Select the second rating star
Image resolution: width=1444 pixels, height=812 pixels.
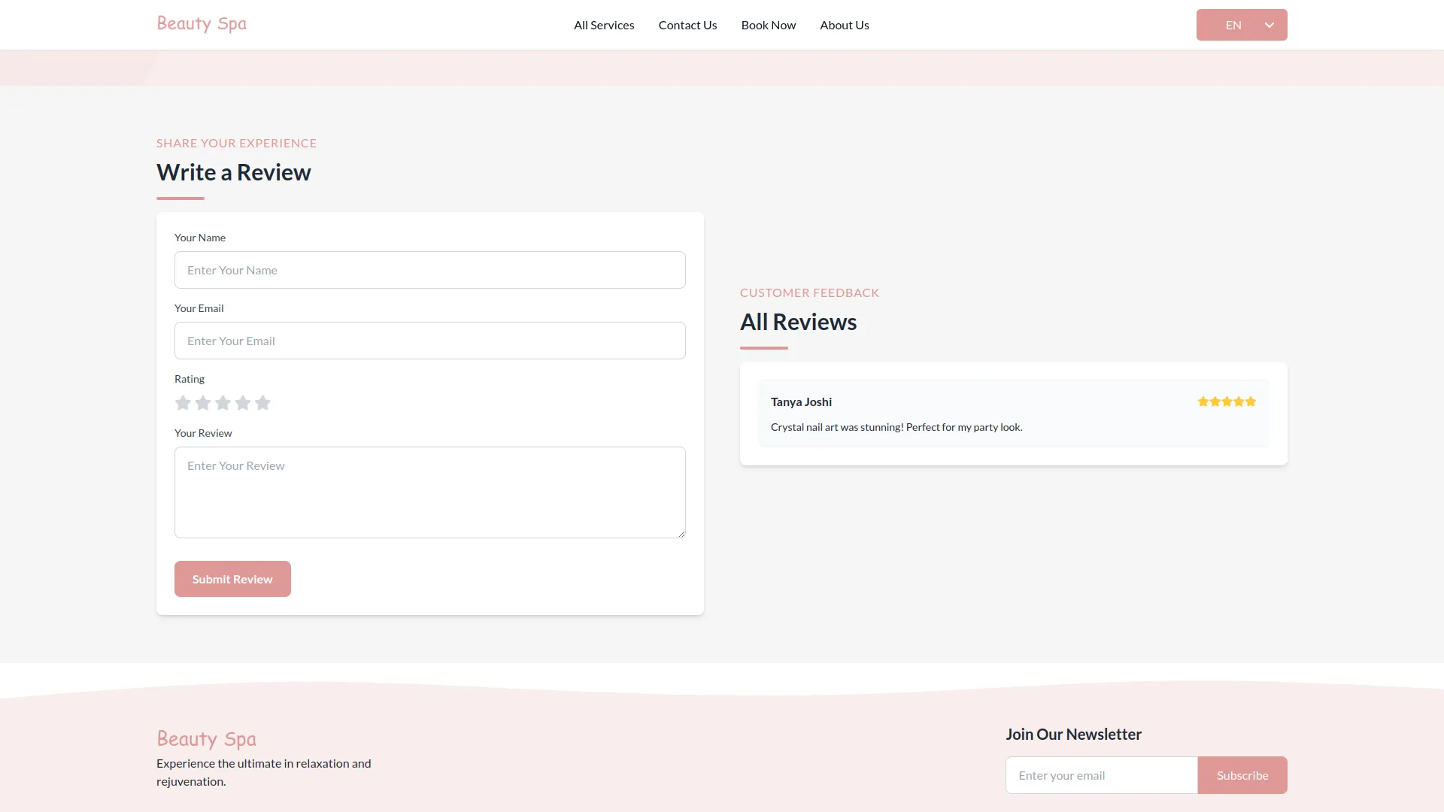point(203,403)
